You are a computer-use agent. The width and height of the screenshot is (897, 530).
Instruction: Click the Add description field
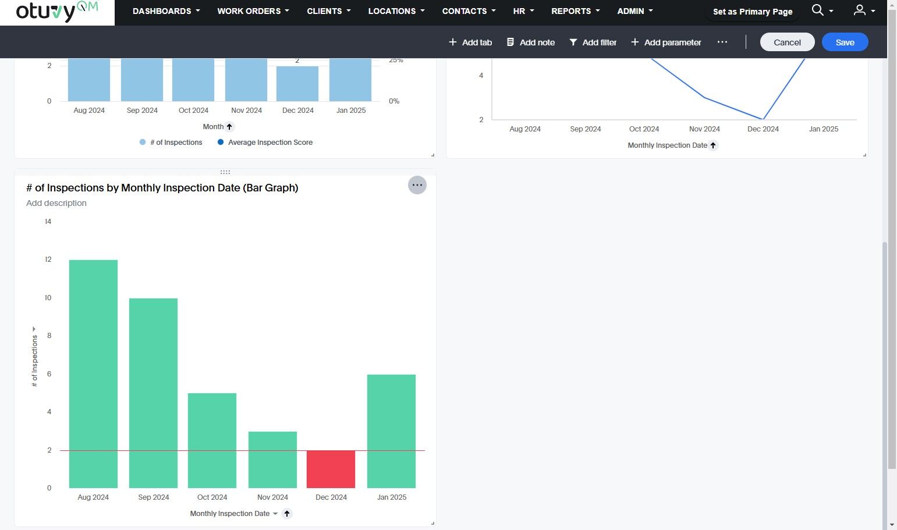pyautogui.click(x=56, y=203)
